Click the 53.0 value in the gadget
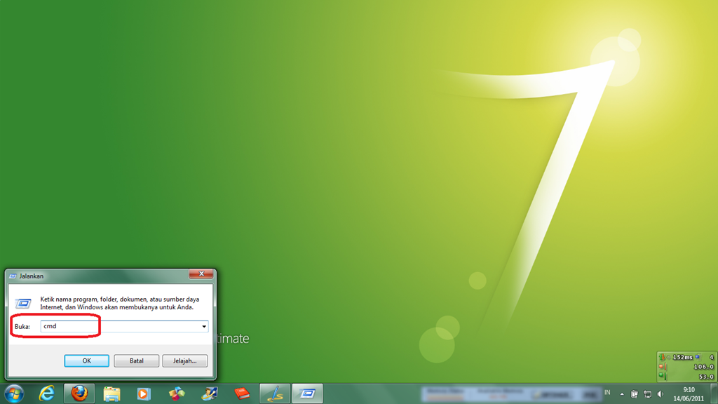 pyautogui.click(x=705, y=377)
